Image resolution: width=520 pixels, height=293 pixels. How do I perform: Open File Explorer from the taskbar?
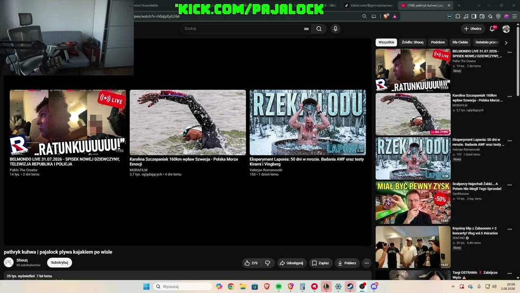(x=243, y=286)
